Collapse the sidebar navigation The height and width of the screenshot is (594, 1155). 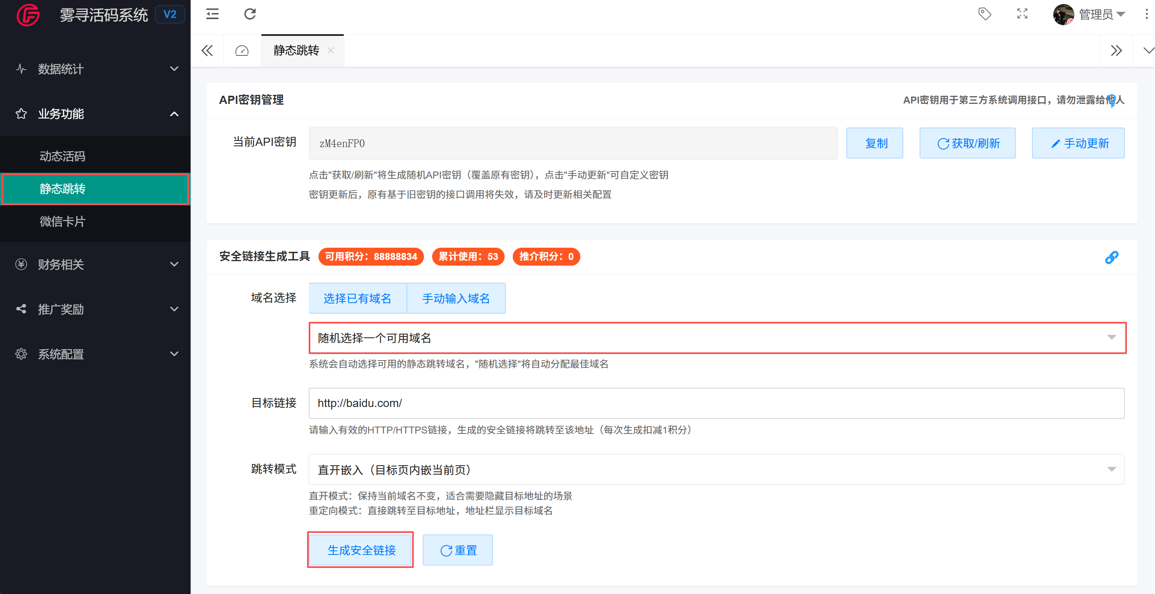point(212,14)
